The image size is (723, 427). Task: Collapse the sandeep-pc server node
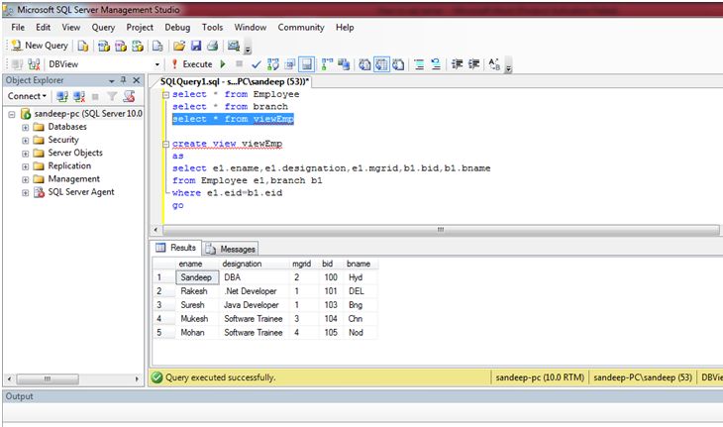click(x=12, y=114)
